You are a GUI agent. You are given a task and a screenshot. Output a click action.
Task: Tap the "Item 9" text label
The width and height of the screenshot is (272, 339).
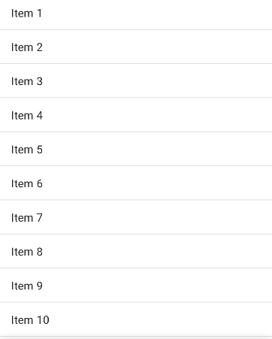[27, 286]
